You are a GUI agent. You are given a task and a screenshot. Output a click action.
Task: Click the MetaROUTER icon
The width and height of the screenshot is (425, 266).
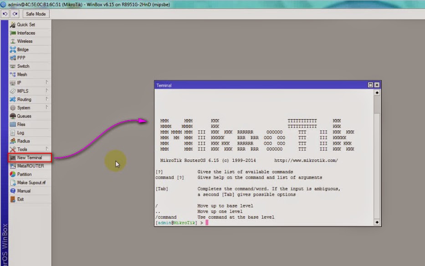pos(13,166)
